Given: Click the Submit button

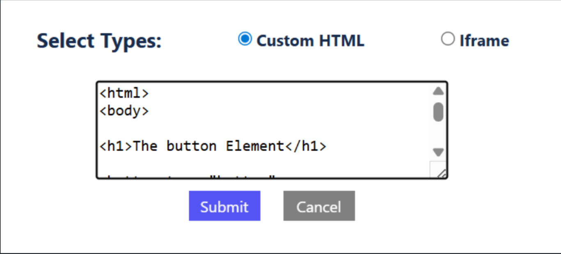Looking at the screenshot, I should (x=224, y=206).
